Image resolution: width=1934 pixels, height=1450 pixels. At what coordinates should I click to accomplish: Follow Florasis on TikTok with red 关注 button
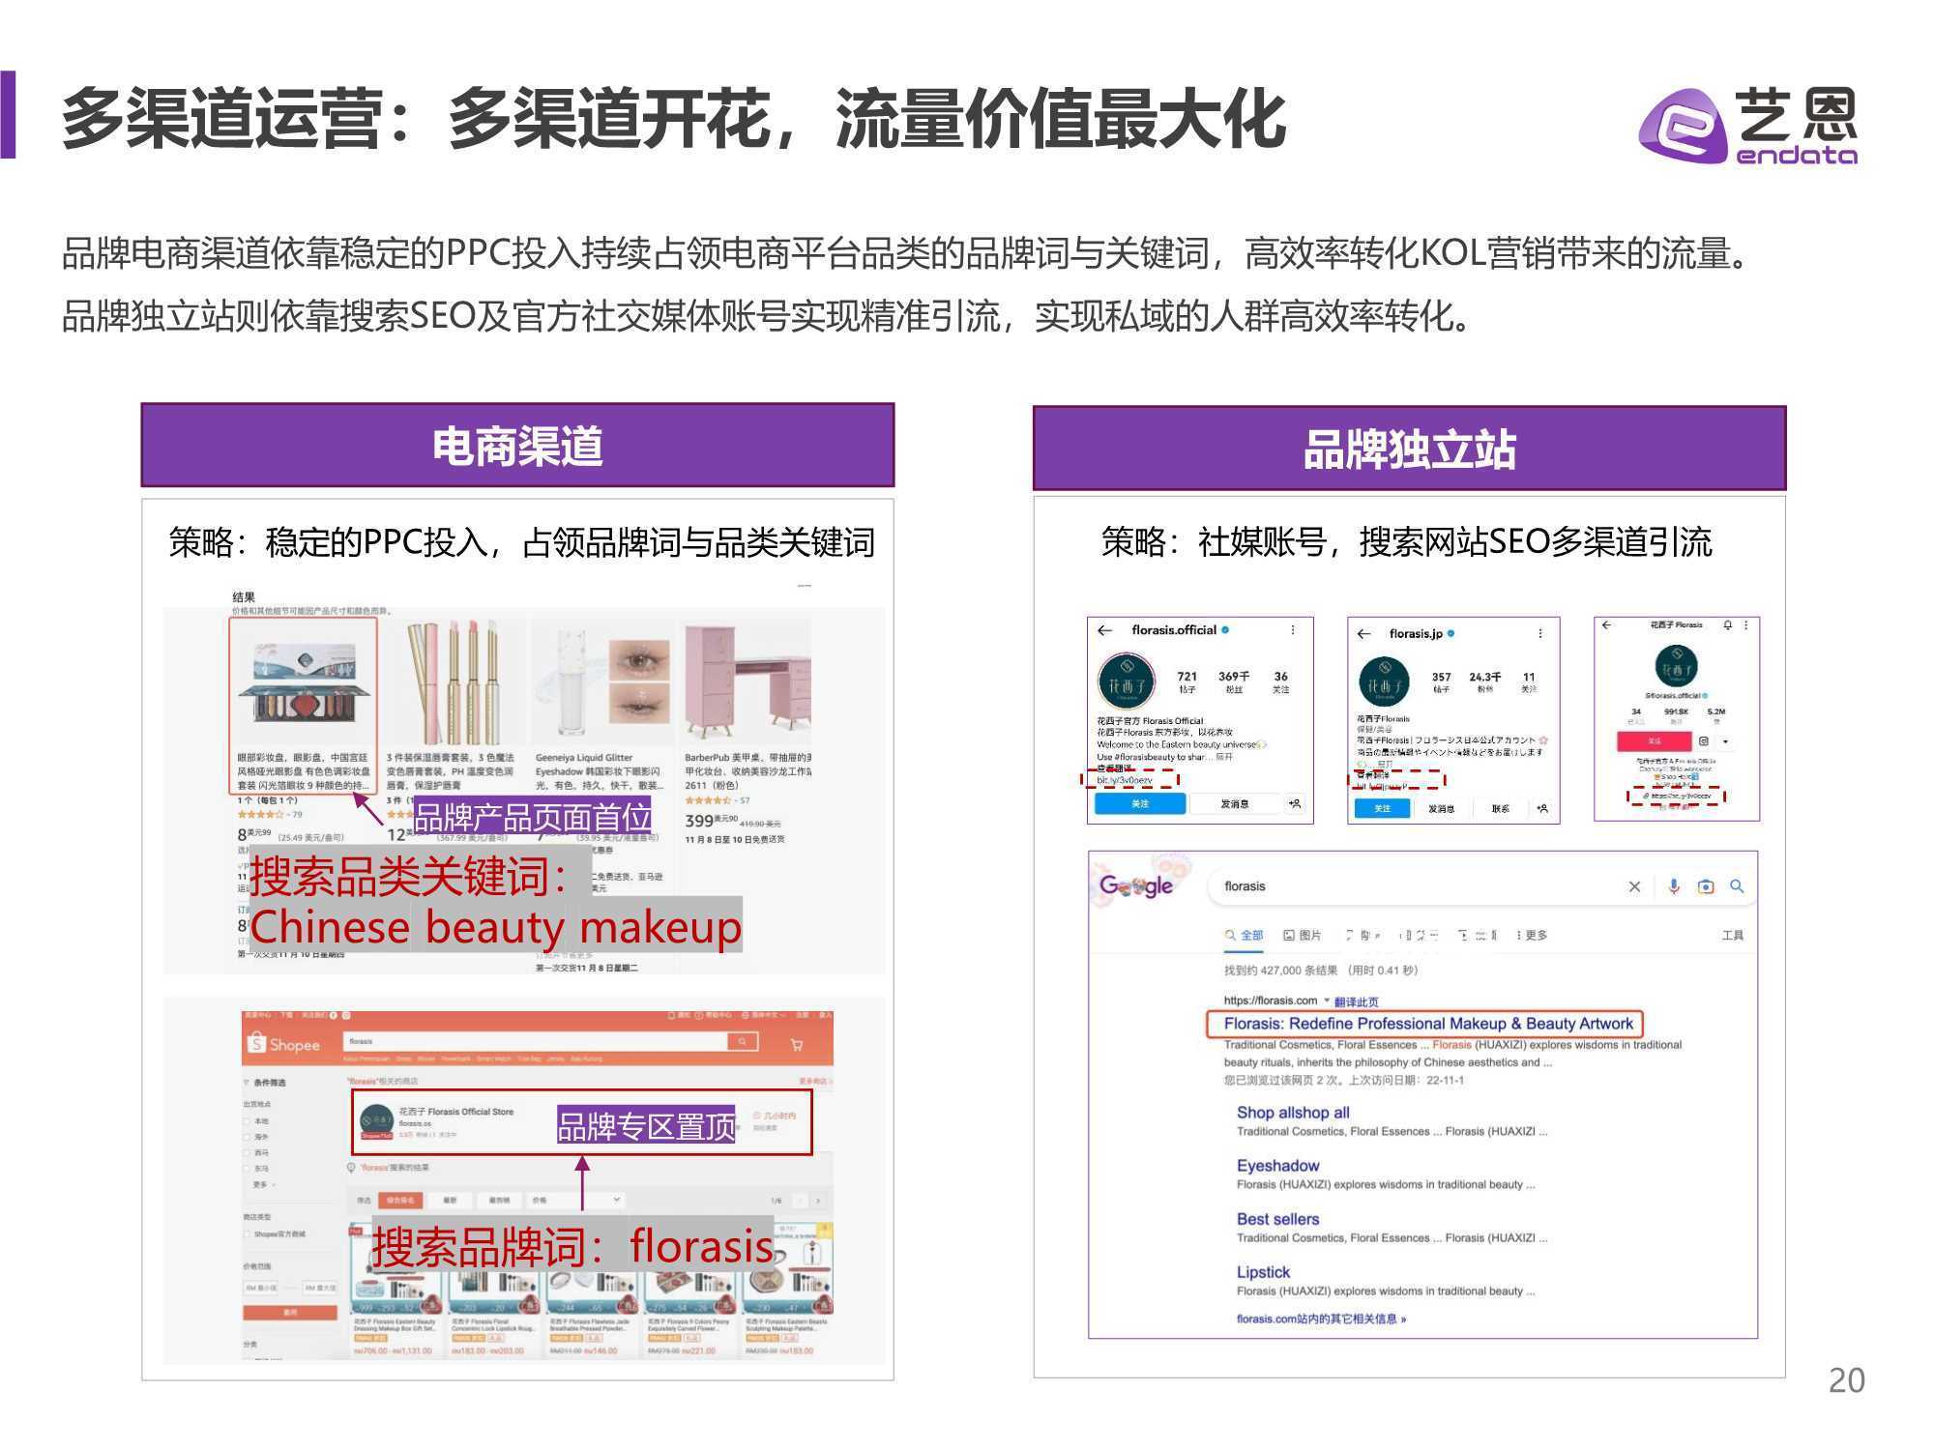pos(1654,741)
